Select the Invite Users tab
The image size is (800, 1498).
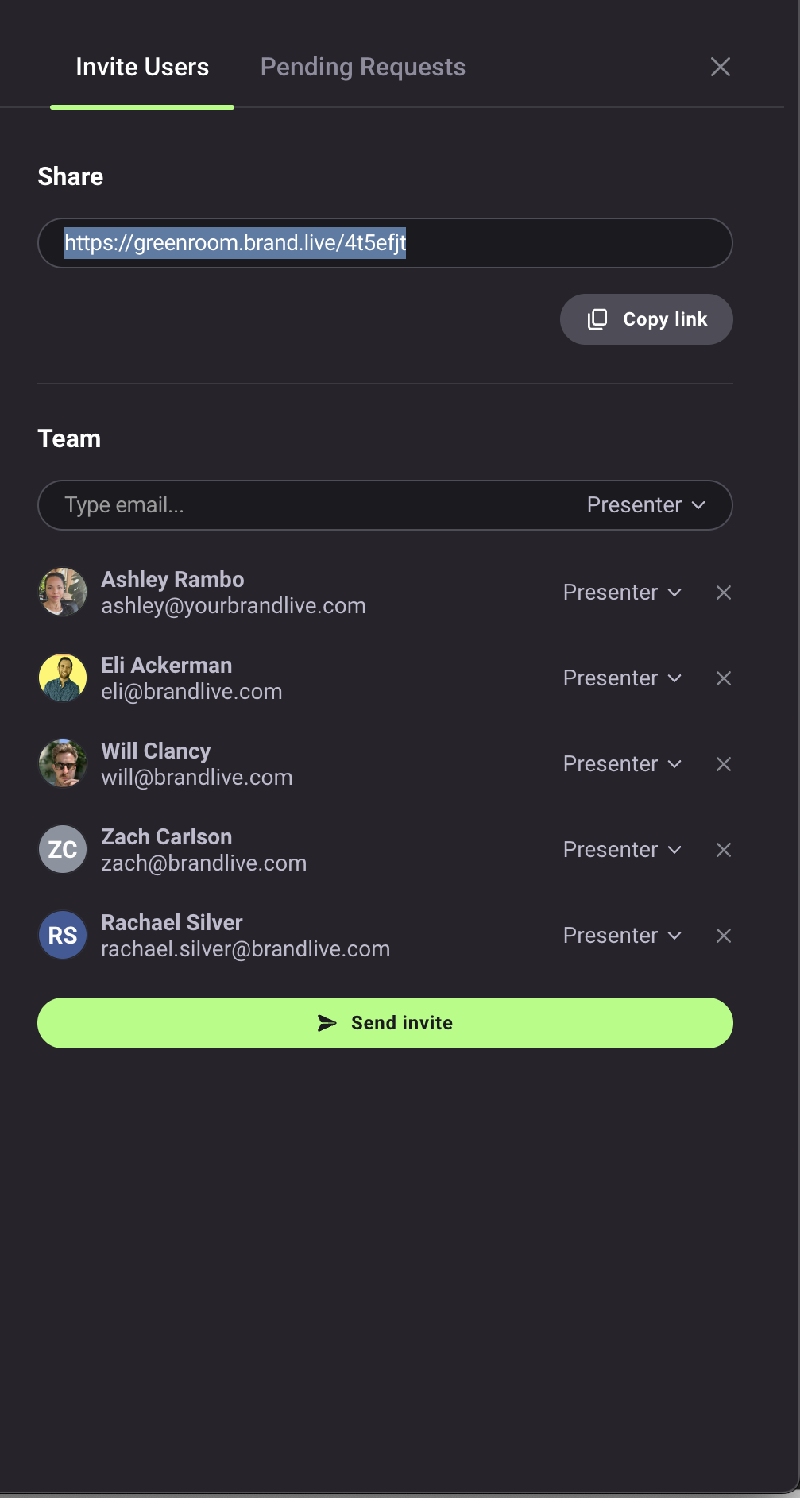coord(142,68)
